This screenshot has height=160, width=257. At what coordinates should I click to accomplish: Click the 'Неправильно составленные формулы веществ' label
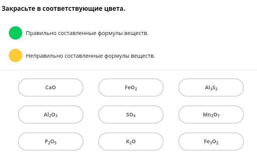91,56
